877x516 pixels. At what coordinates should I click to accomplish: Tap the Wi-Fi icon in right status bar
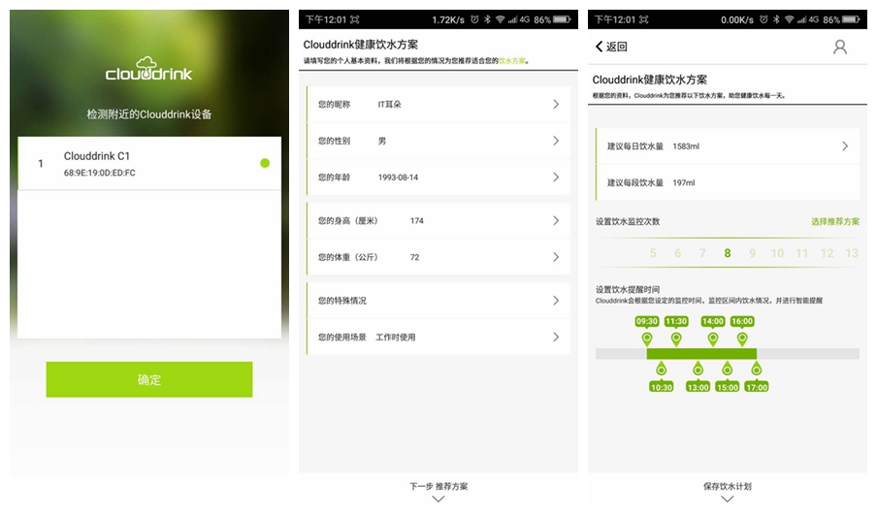pyautogui.click(x=789, y=19)
